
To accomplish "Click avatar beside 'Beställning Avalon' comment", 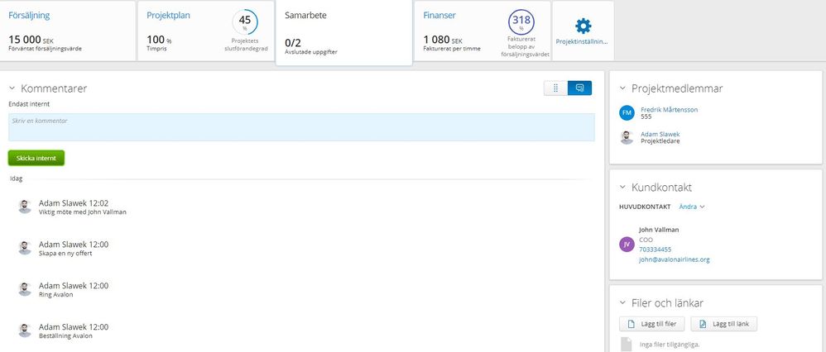I will point(25,330).
